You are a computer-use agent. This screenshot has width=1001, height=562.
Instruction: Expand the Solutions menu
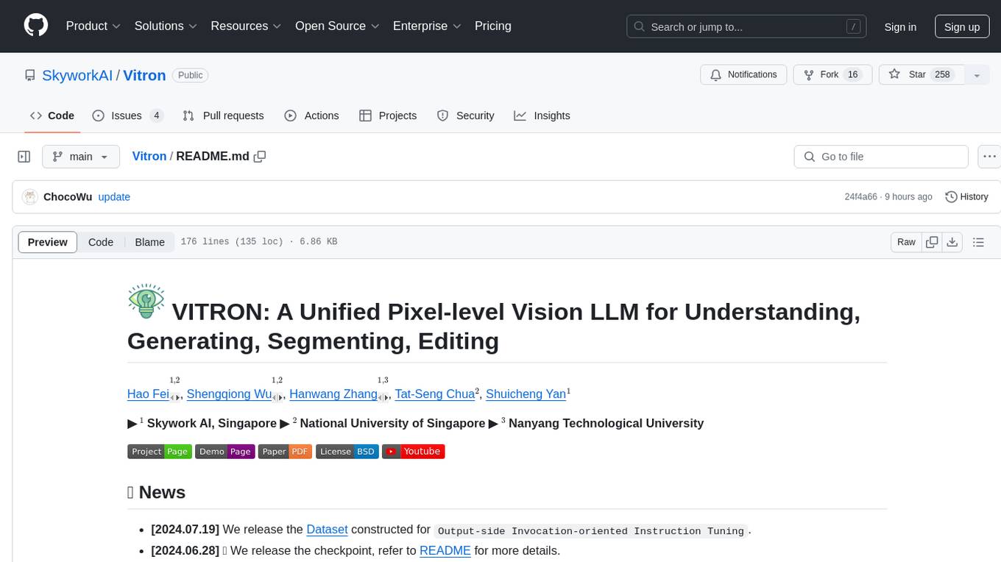point(166,26)
